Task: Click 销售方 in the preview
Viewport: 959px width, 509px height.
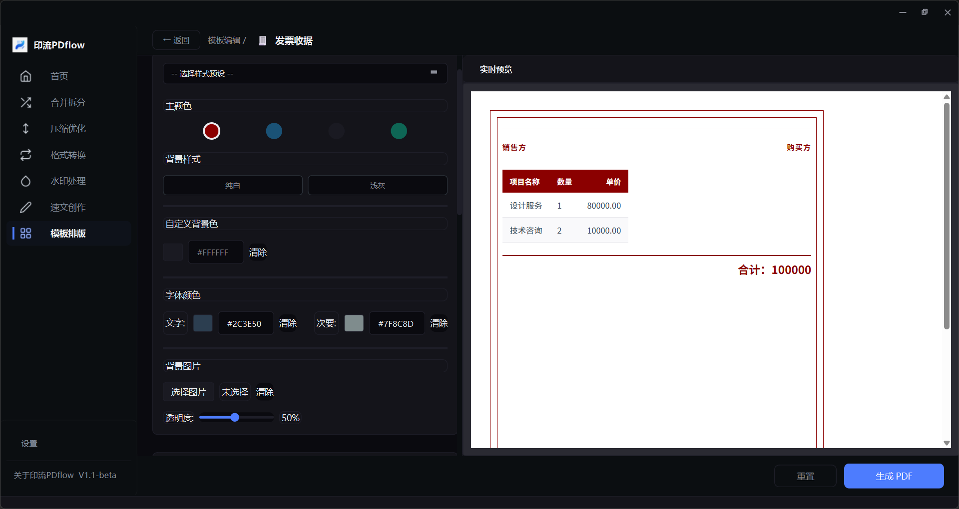Action: (514, 147)
